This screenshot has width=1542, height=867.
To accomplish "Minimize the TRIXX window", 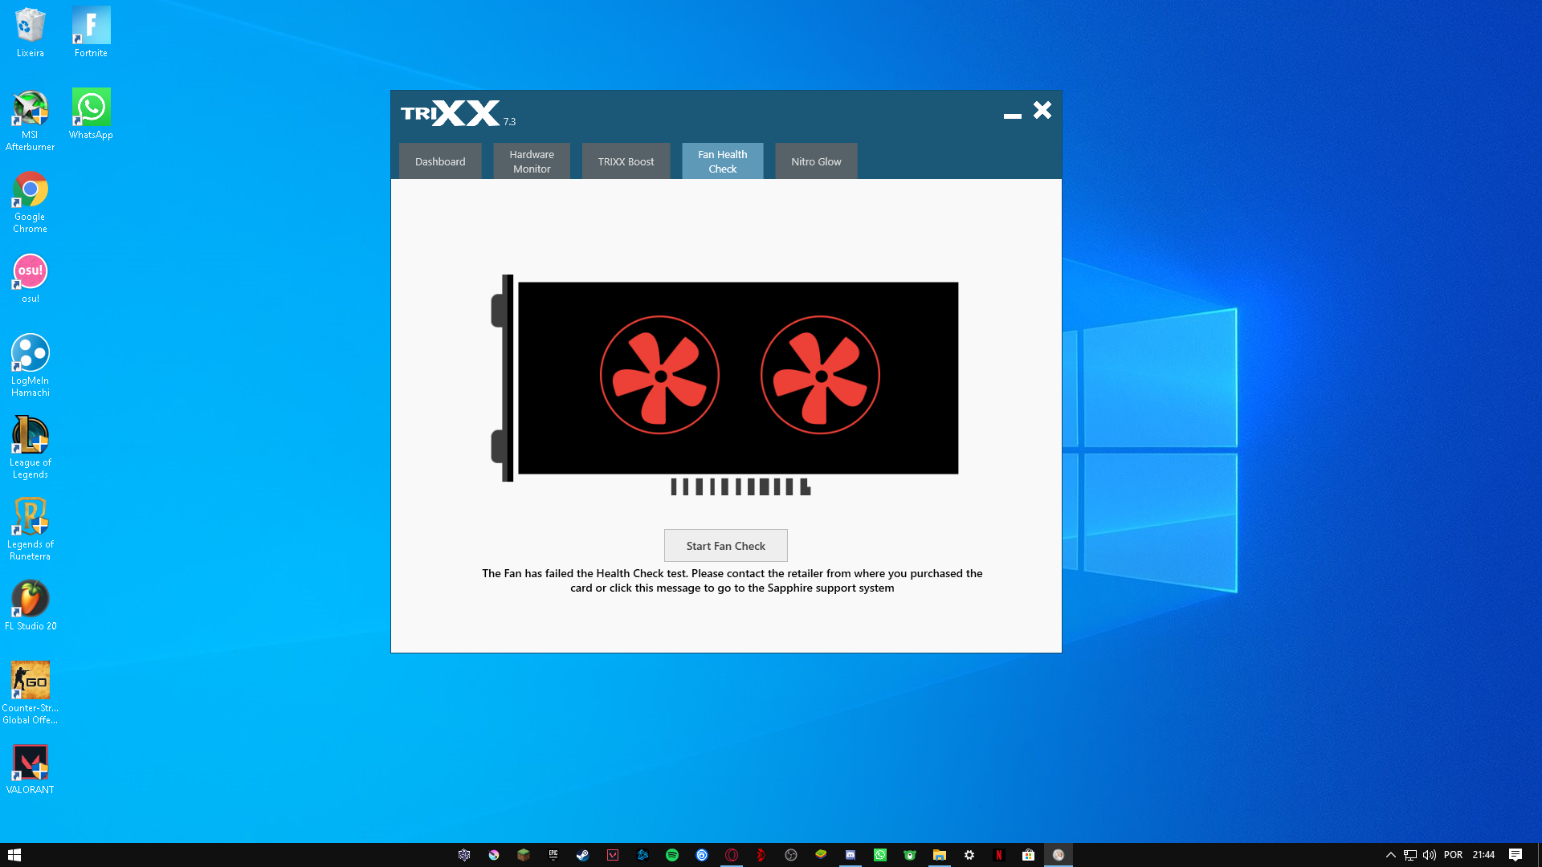I will 1012,115.
